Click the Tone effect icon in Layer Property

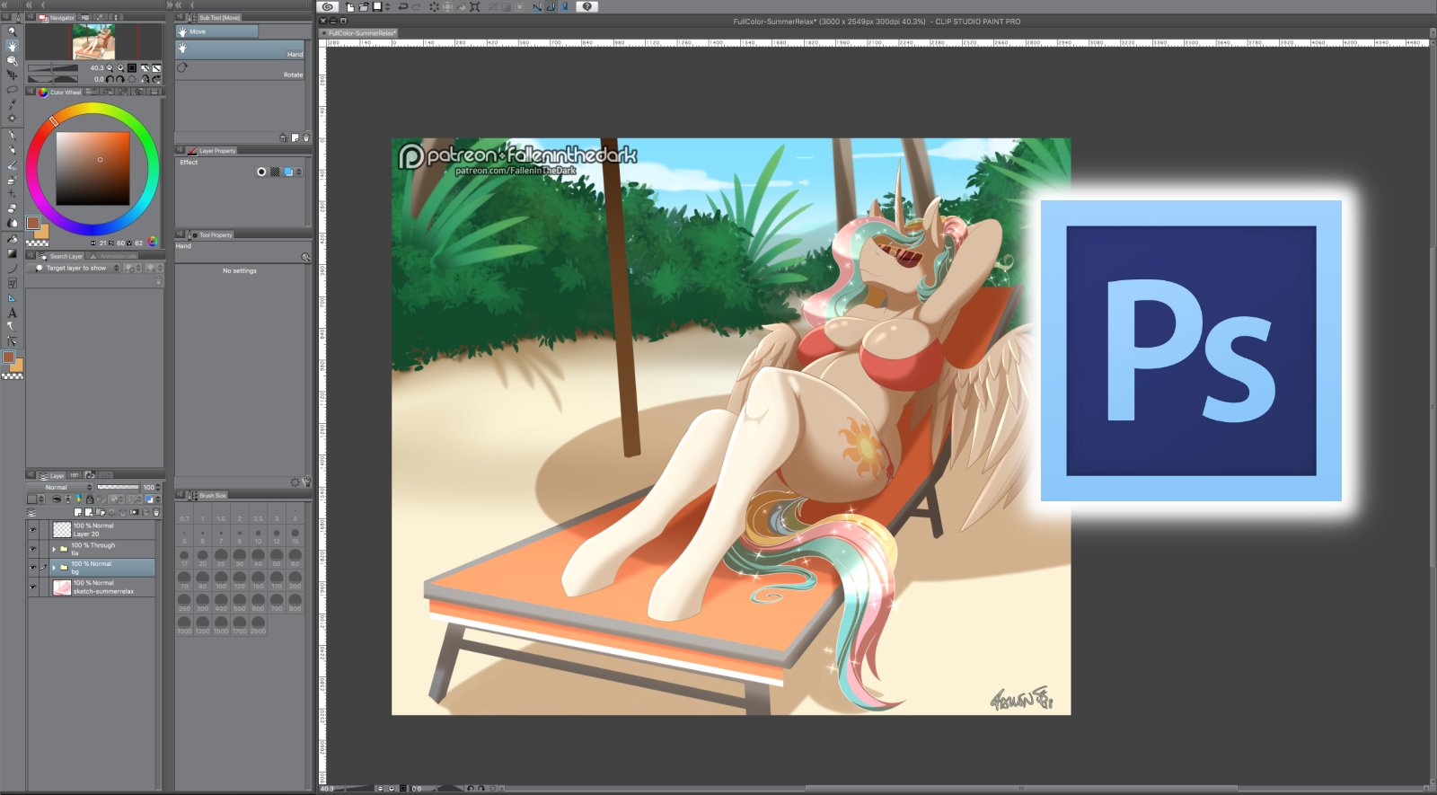pos(275,172)
